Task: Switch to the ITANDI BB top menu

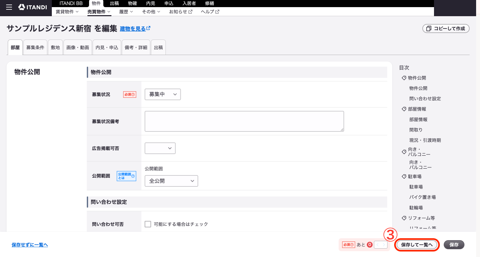Action: (71, 3)
